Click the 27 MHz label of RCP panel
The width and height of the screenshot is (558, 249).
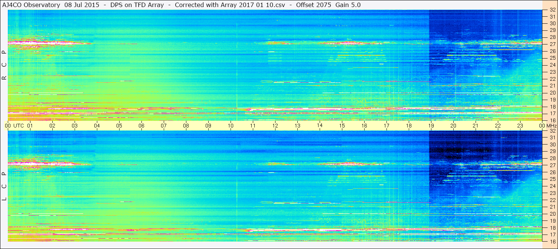coord(552,44)
